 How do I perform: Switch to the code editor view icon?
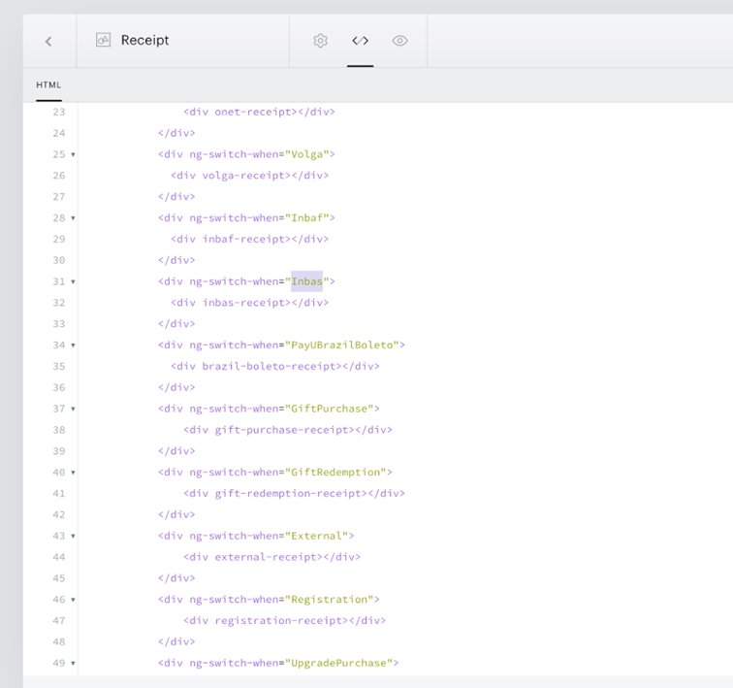coord(360,41)
